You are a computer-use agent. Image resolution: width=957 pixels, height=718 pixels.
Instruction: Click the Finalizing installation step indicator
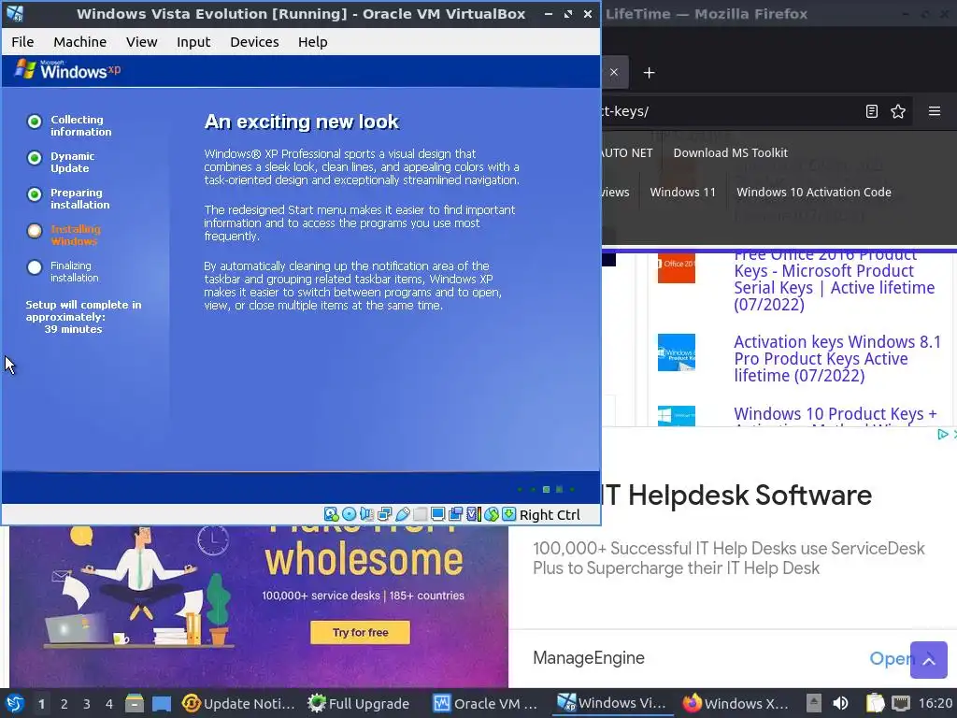coord(35,267)
